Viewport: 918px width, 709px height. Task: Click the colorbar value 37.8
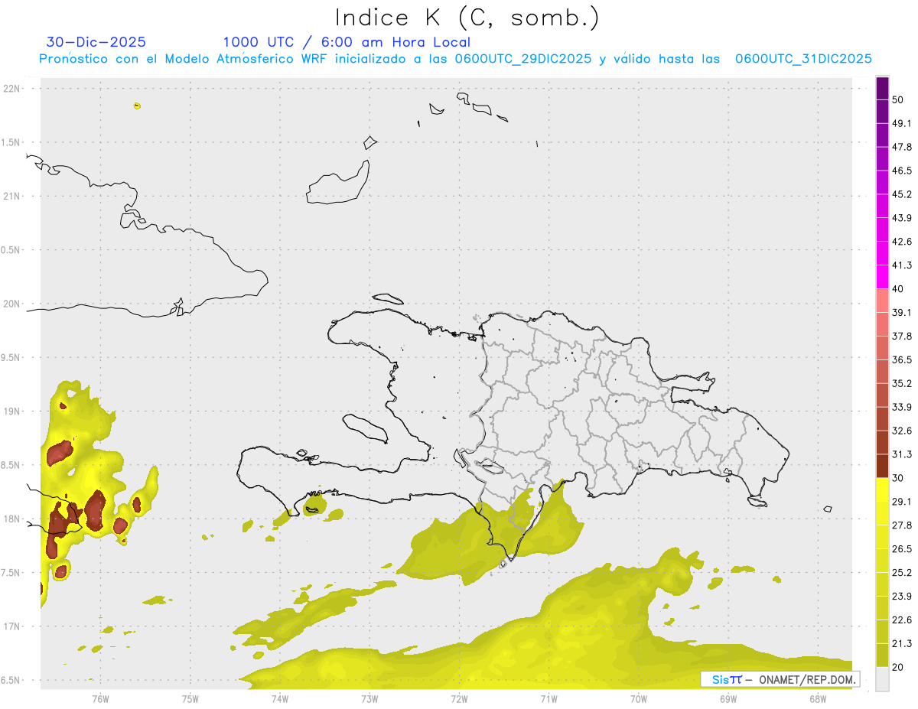click(903, 337)
